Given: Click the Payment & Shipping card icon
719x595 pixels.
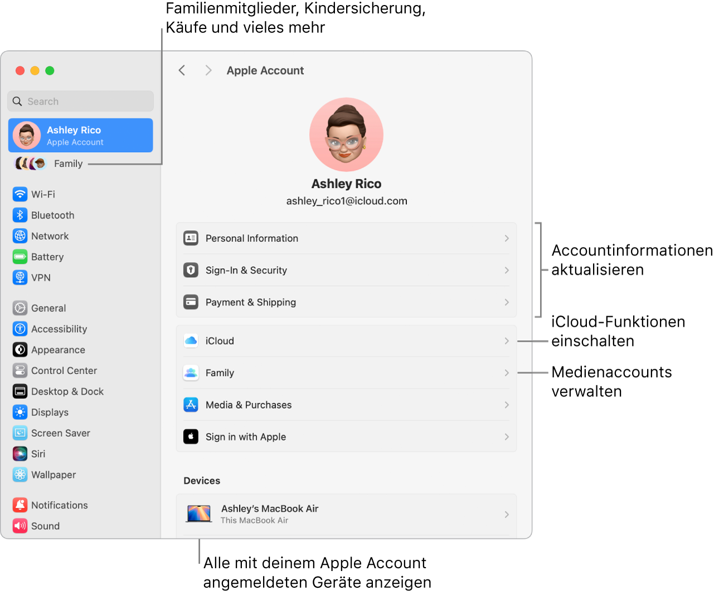Looking at the screenshot, I should pyautogui.click(x=191, y=302).
